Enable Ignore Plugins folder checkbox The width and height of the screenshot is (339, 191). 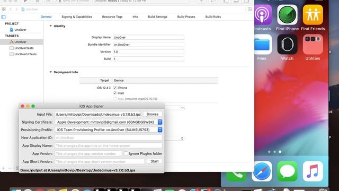[x=126, y=153]
